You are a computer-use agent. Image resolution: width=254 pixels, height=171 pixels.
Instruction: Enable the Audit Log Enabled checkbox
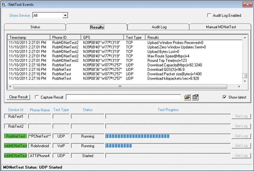point(209,16)
